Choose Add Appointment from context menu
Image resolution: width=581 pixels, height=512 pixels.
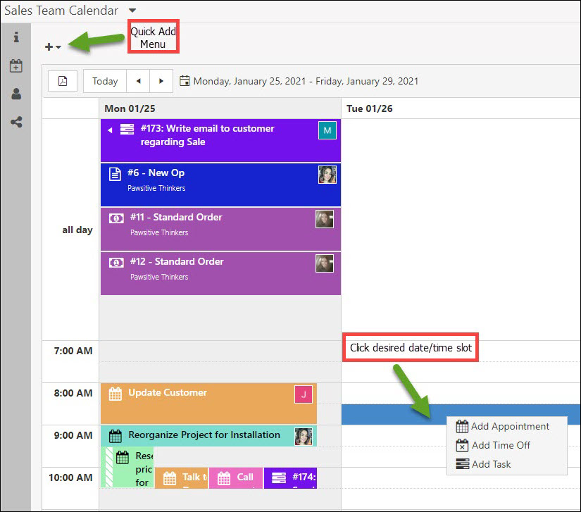click(503, 426)
